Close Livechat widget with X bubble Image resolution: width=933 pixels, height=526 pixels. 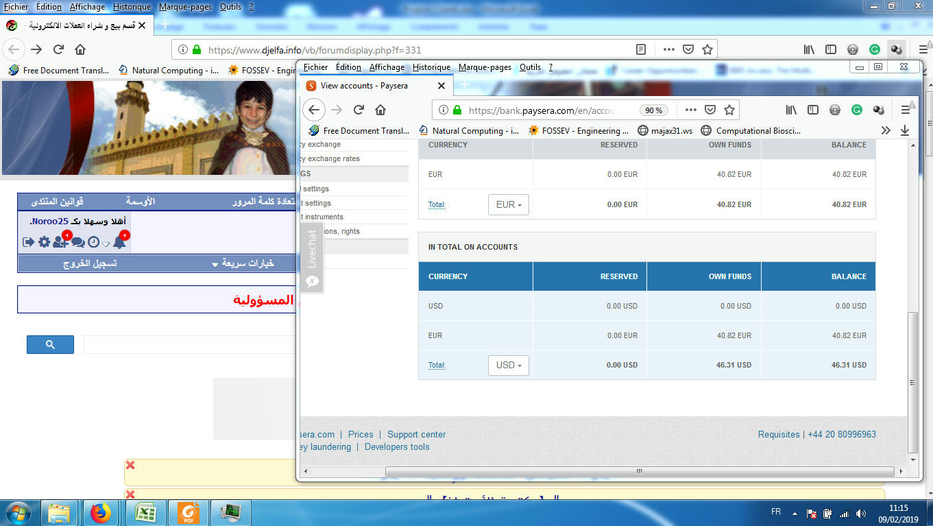click(x=313, y=281)
